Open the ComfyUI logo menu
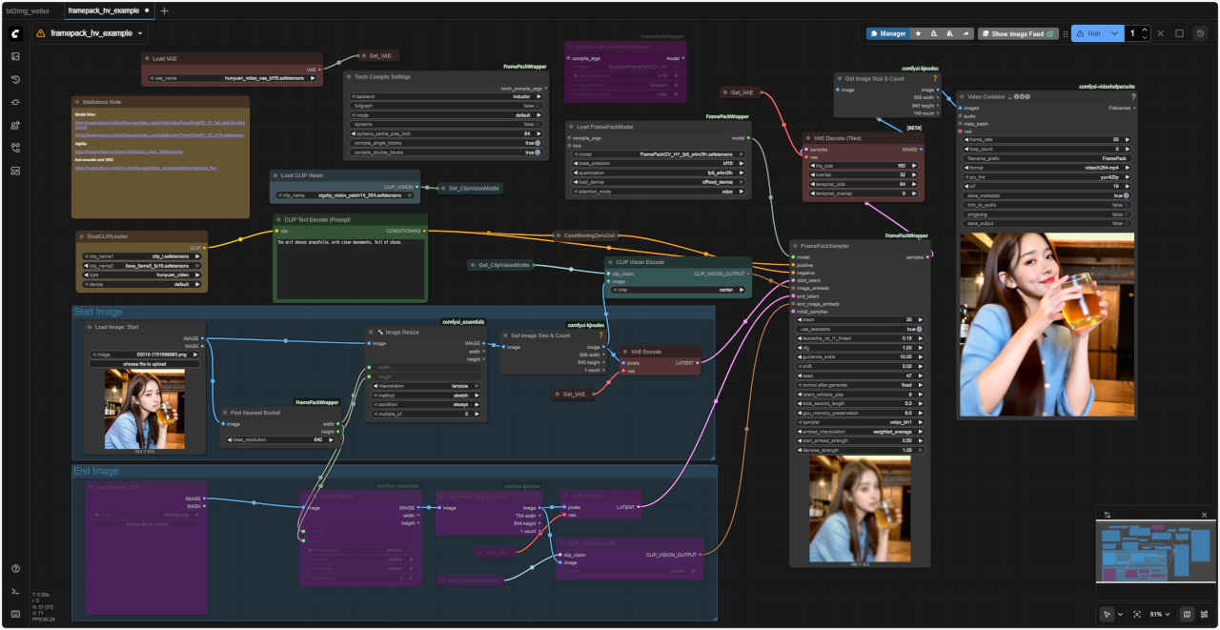The height and width of the screenshot is (630, 1220). [x=15, y=33]
